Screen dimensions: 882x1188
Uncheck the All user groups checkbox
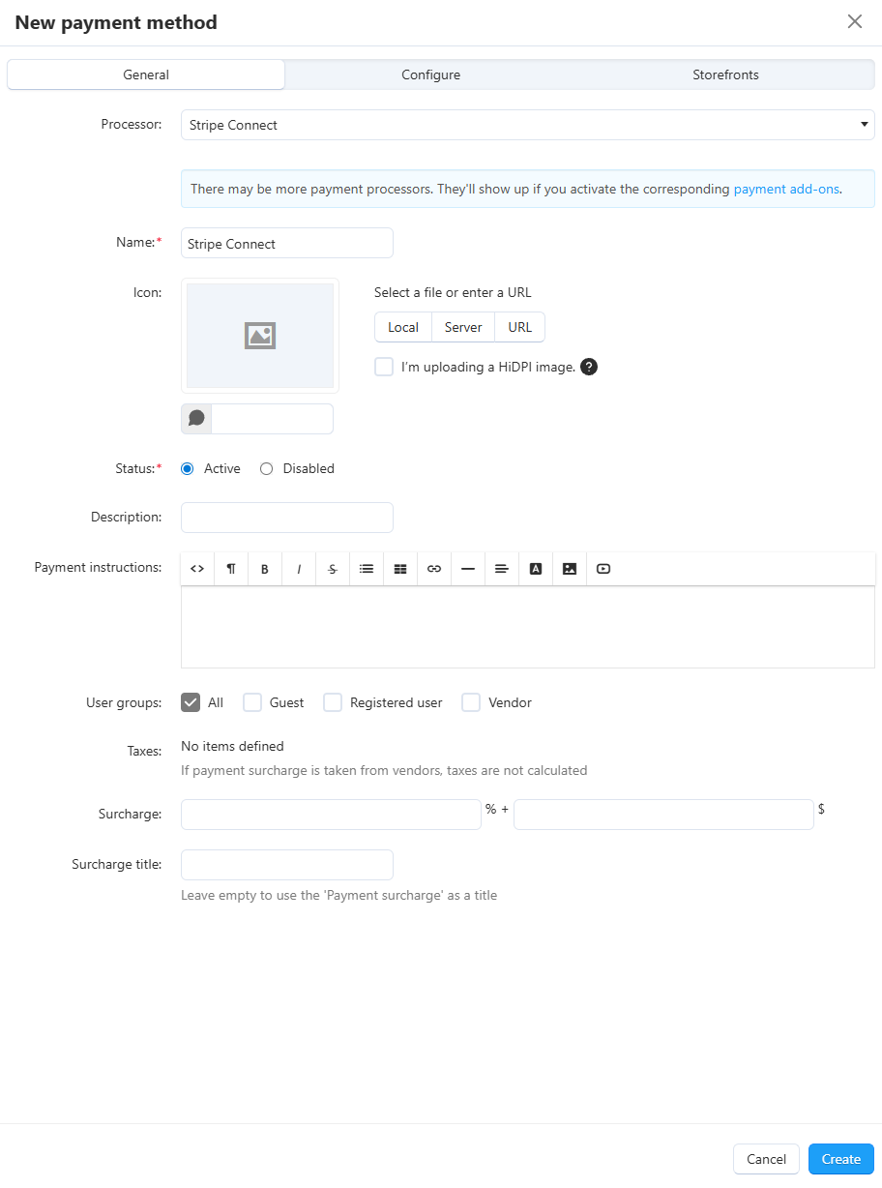pos(191,702)
